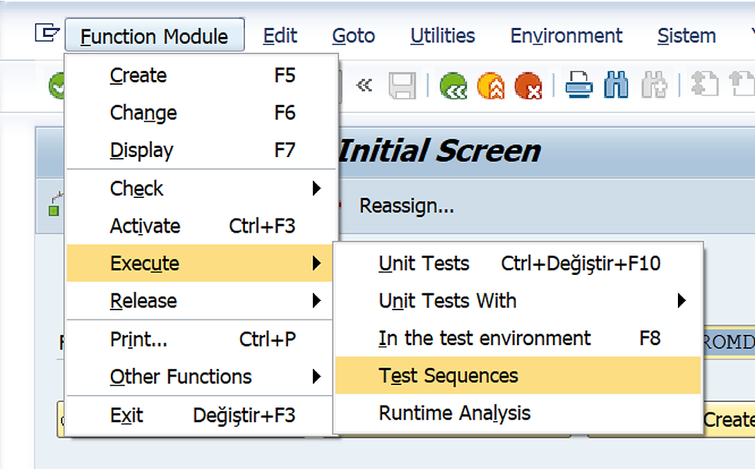755x469 pixels.
Task: Click the Find binoculars icon
Action: pos(616,85)
